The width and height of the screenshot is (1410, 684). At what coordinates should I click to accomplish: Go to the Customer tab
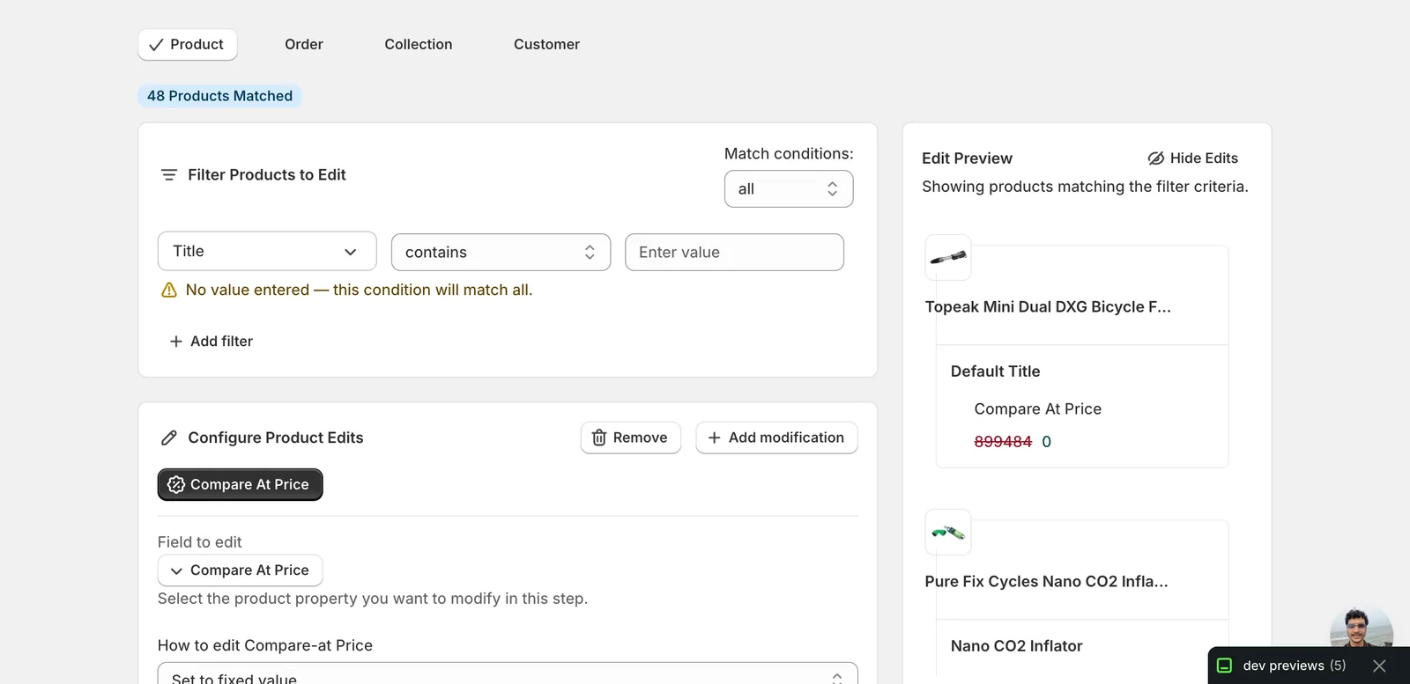point(546,45)
